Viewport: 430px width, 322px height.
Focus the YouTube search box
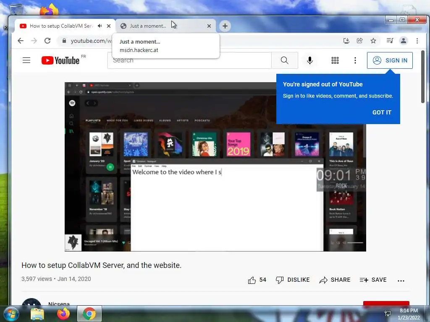click(x=189, y=60)
